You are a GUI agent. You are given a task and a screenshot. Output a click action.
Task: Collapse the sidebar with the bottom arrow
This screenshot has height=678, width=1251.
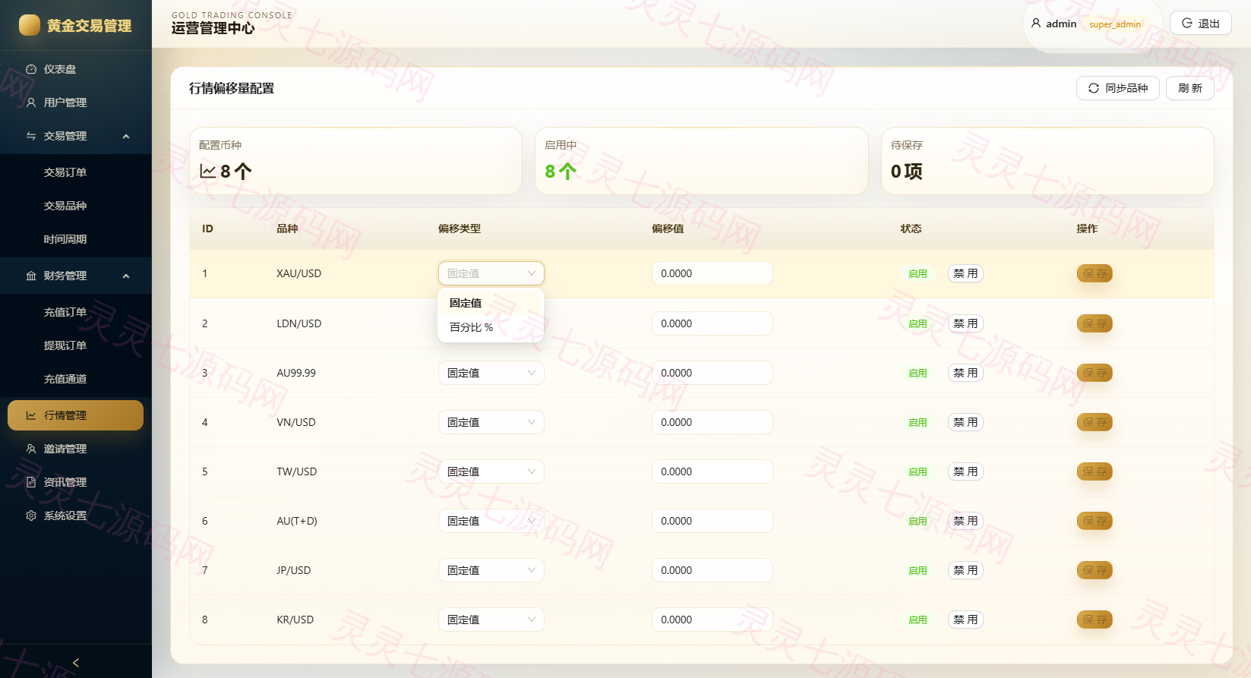coord(76,662)
